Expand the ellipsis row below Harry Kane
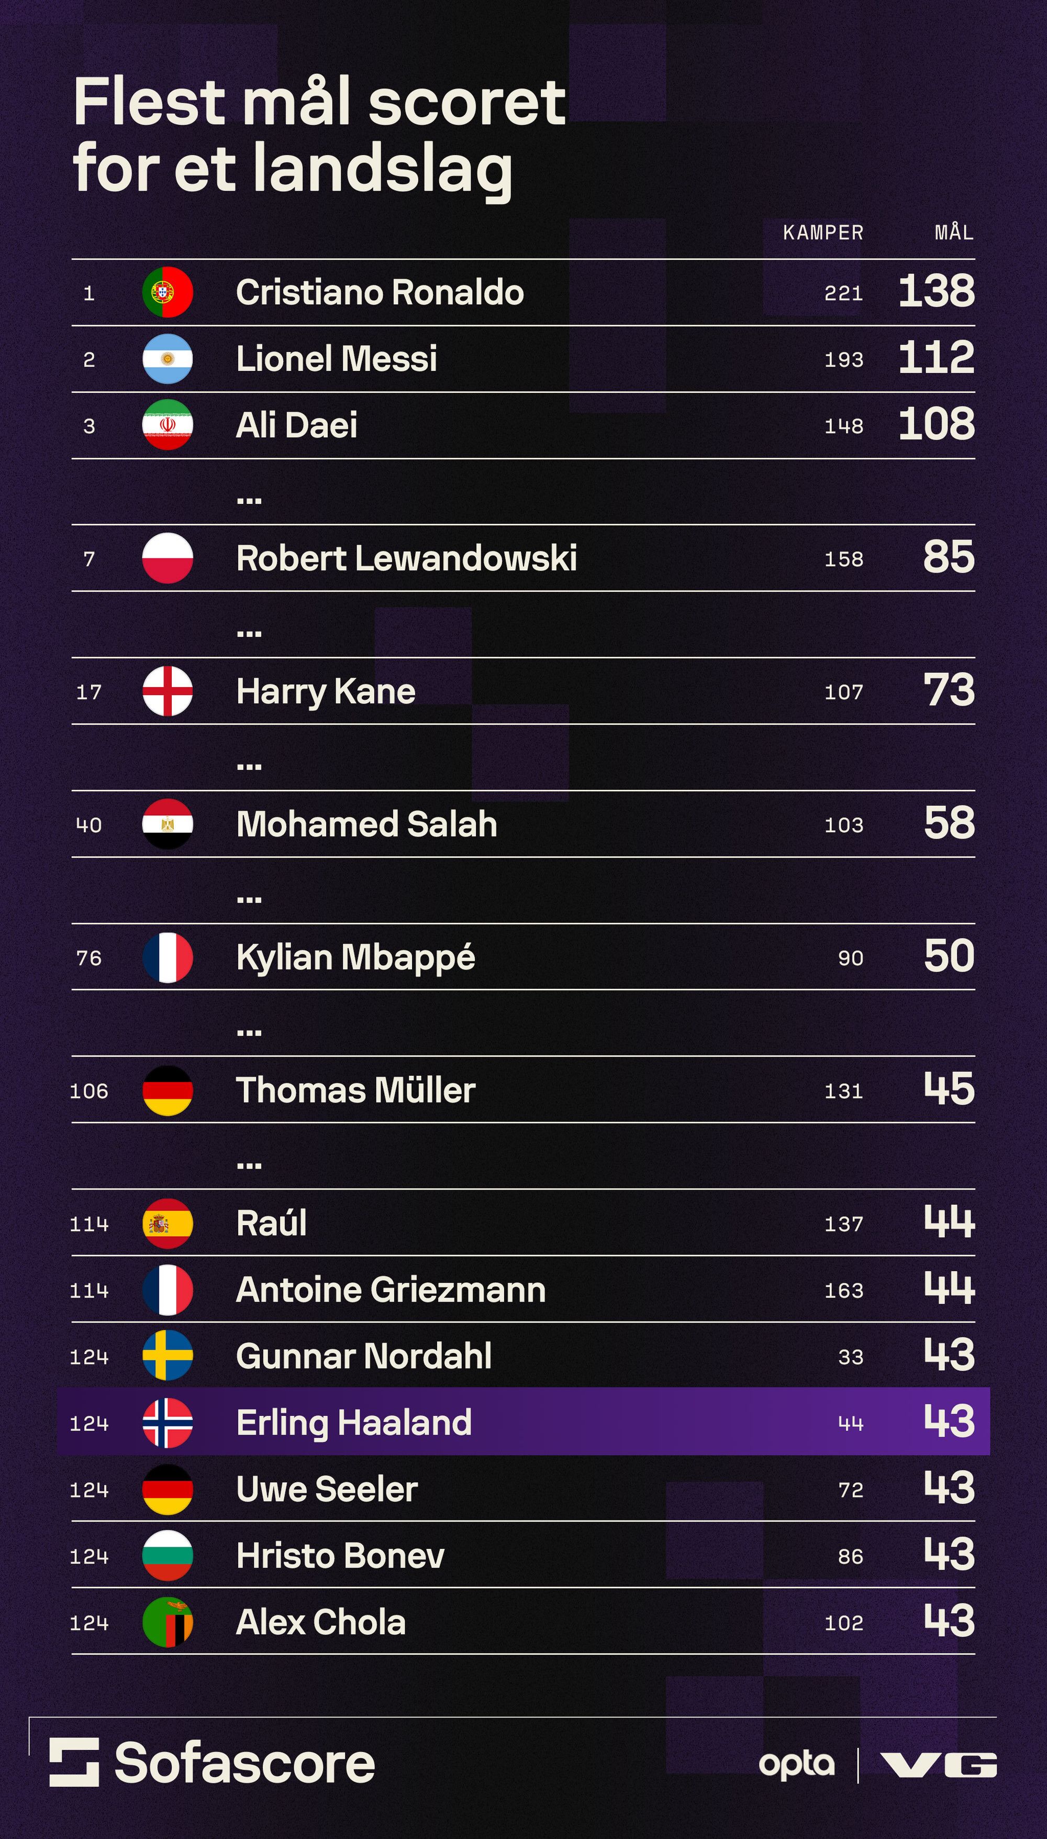The height and width of the screenshot is (1839, 1047). [x=249, y=766]
